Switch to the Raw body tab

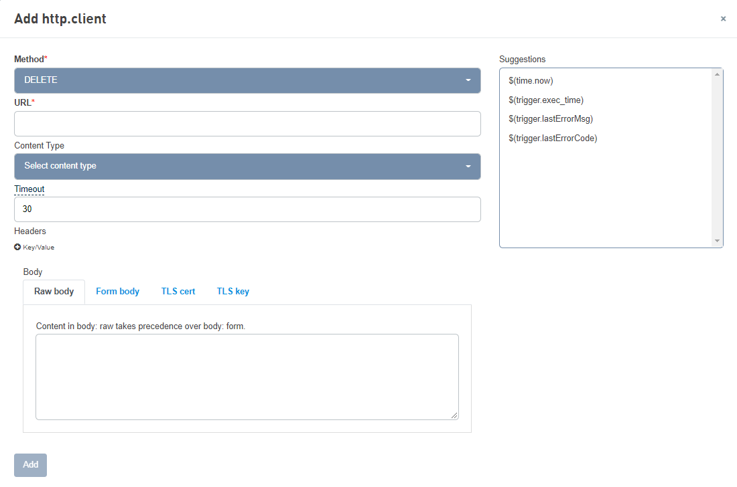[x=54, y=292]
